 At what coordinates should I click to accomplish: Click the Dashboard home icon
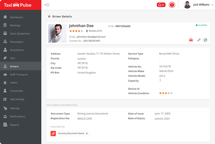(5, 17)
